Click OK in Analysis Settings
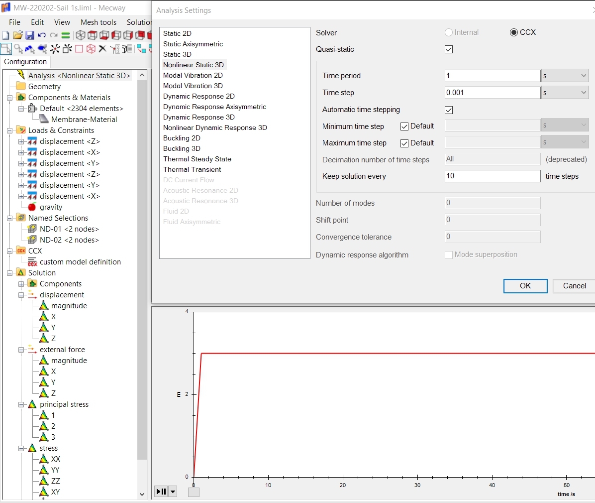Screen dimensions: 595x503 coord(525,286)
